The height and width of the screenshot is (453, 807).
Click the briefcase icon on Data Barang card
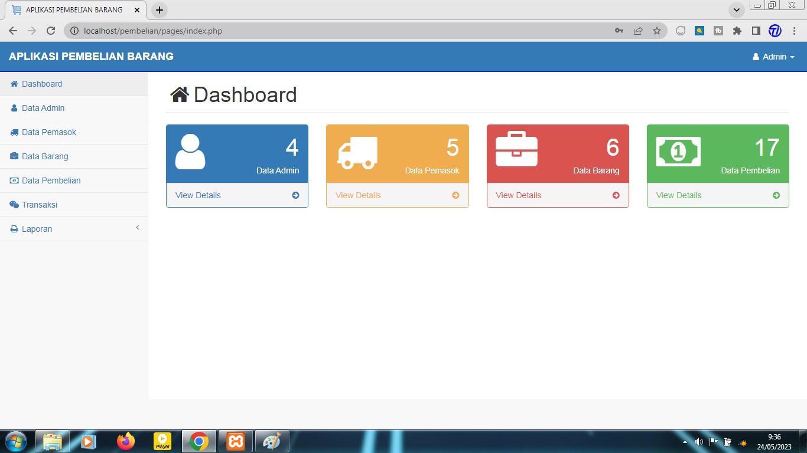(x=516, y=149)
